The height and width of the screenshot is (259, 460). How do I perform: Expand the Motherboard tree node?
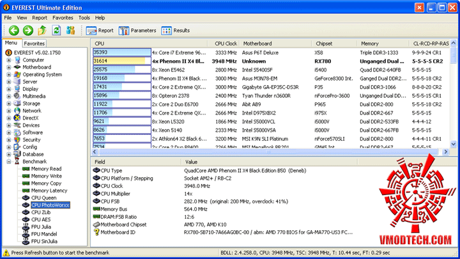point(9,67)
